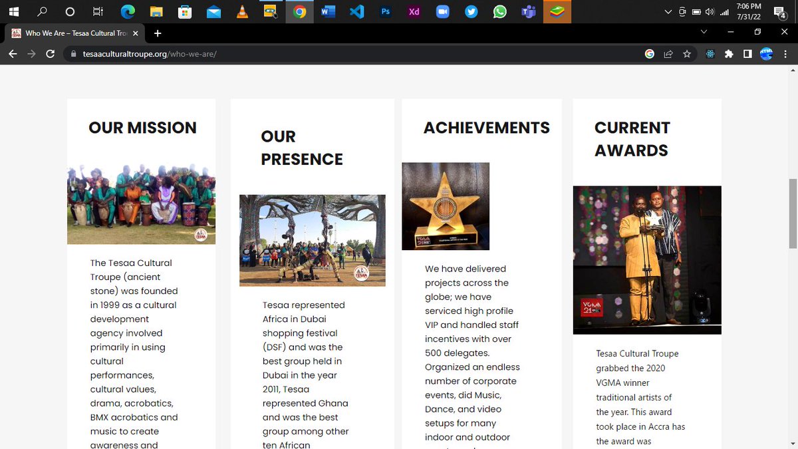The height and width of the screenshot is (449, 798).
Task: Open WhatsApp from the taskbar
Action: (500, 11)
